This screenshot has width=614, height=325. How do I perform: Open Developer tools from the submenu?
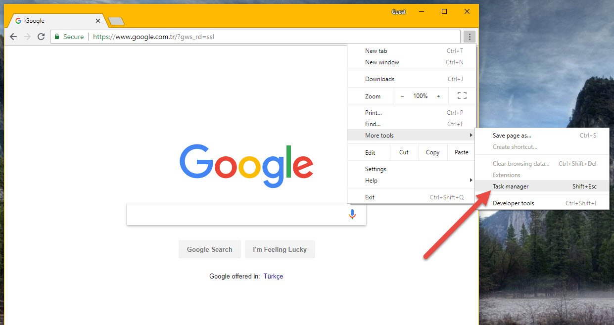tap(513, 203)
